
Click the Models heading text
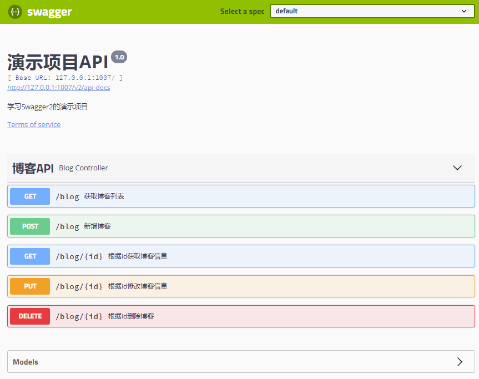pyautogui.click(x=26, y=362)
